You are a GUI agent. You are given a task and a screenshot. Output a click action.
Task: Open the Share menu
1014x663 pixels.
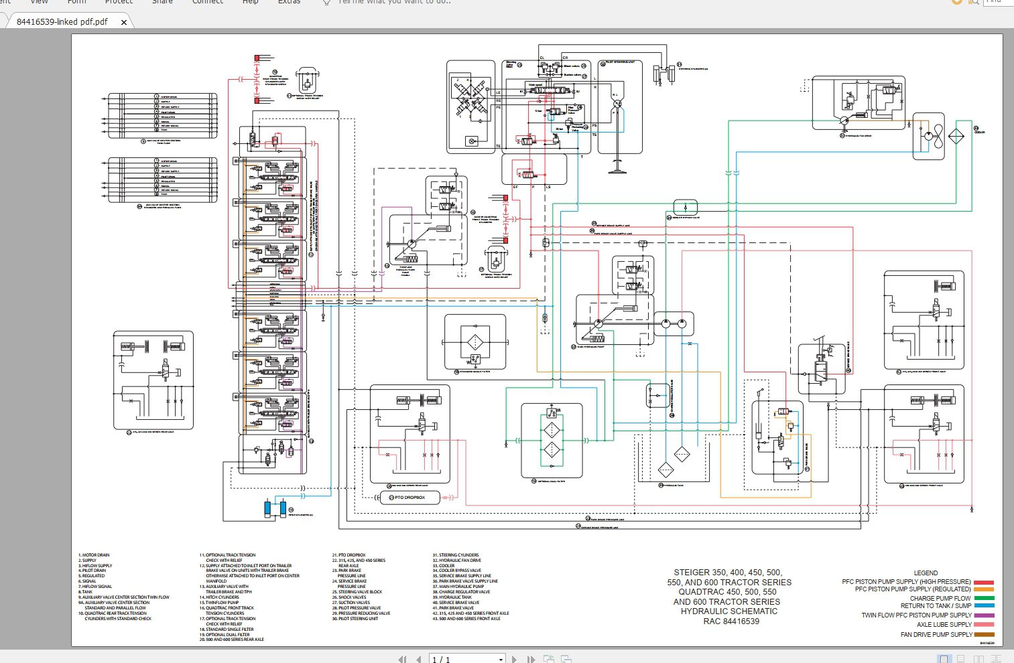[162, 2]
